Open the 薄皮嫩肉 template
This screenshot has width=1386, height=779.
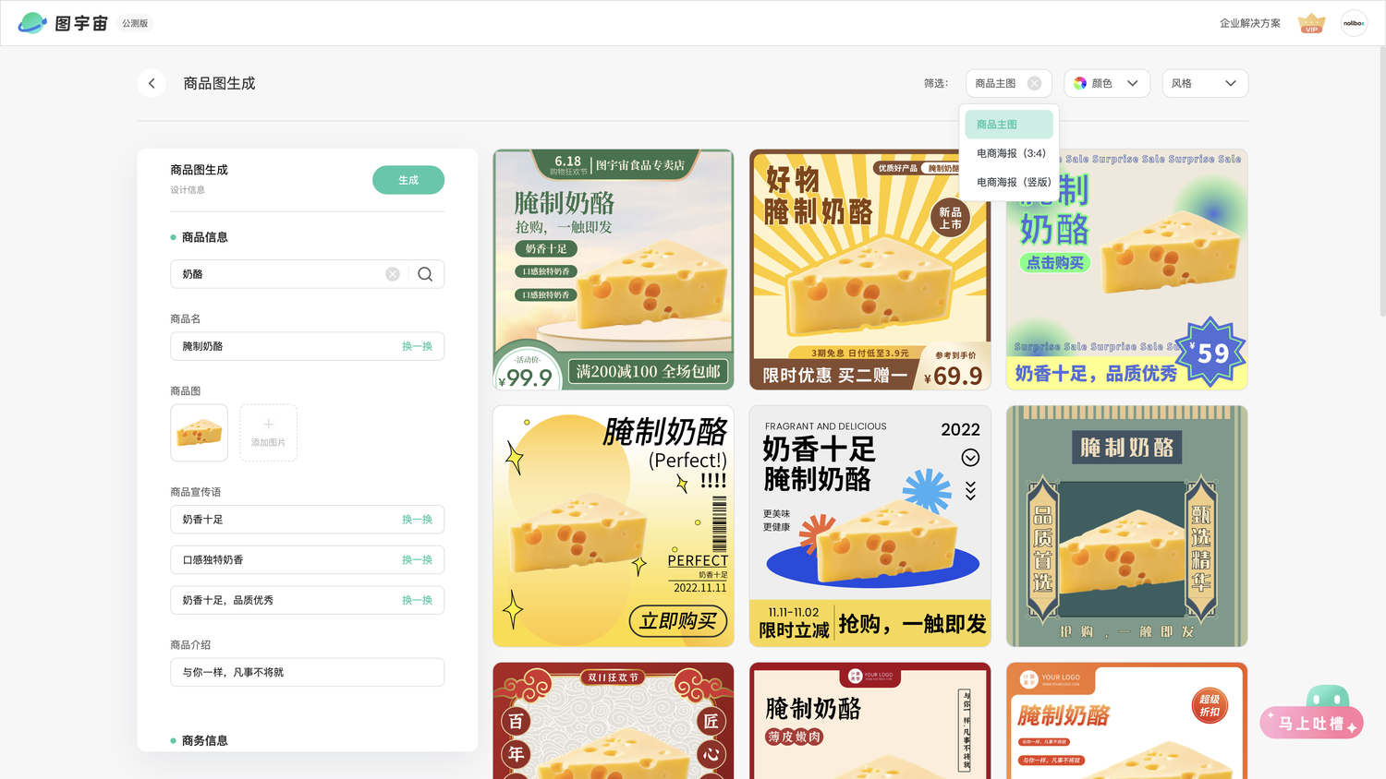pyautogui.click(x=870, y=721)
